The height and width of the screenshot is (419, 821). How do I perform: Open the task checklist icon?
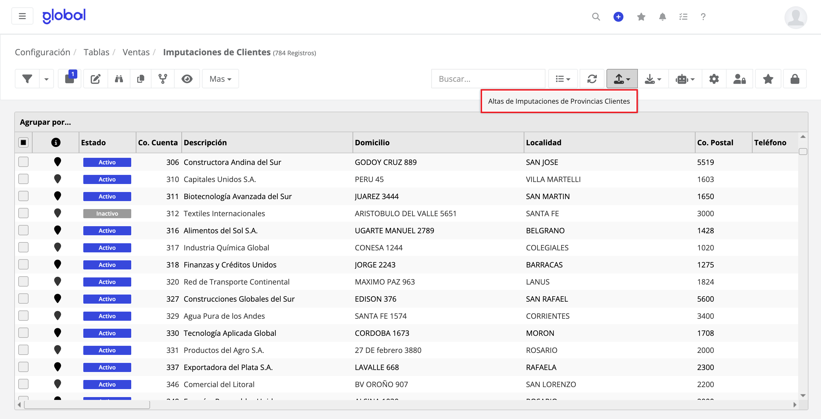[x=683, y=17]
